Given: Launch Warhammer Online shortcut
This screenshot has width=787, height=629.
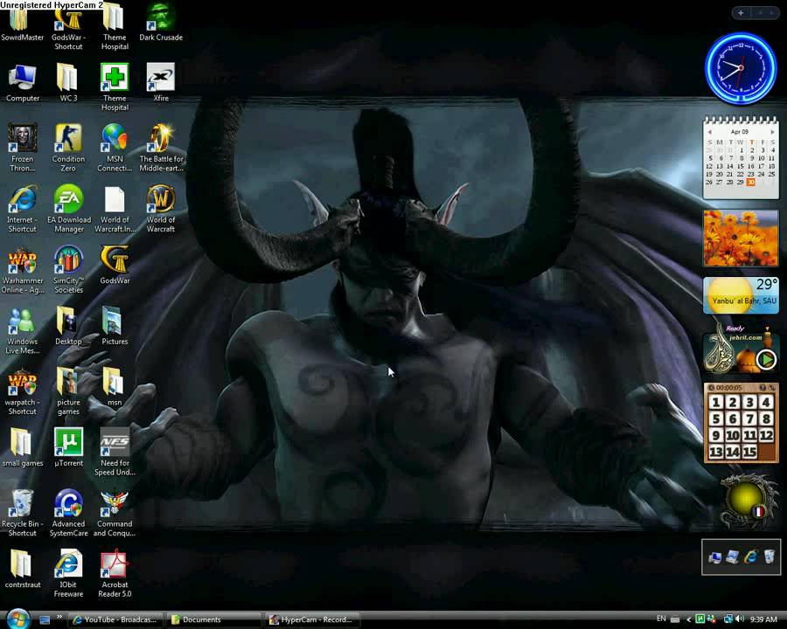Looking at the screenshot, I should pos(22,269).
